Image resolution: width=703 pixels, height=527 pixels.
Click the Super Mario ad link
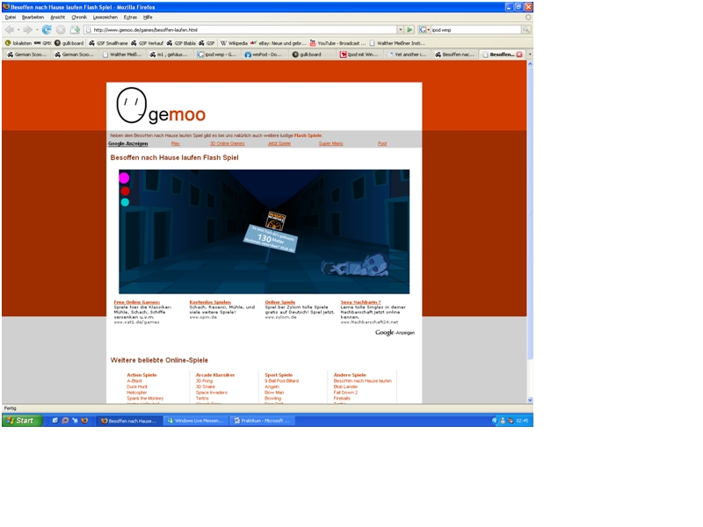[x=331, y=143]
